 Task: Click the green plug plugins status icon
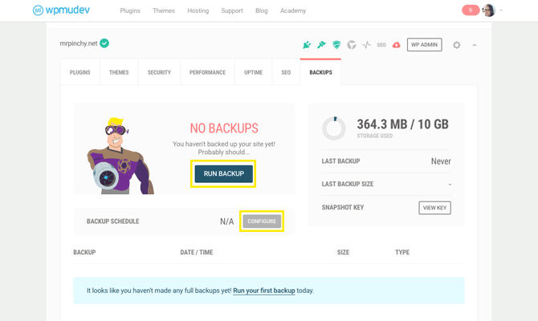point(307,45)
